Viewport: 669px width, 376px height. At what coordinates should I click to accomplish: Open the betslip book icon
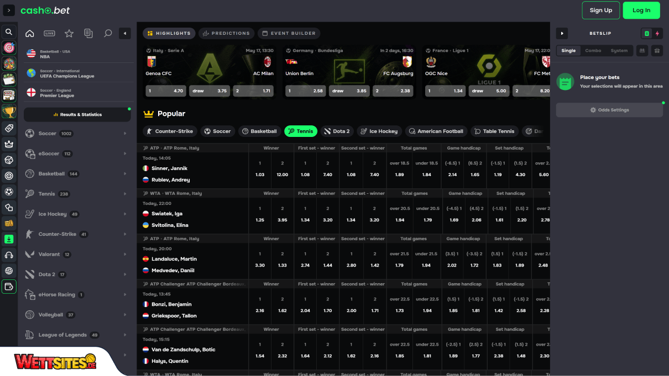coord(642,50)
